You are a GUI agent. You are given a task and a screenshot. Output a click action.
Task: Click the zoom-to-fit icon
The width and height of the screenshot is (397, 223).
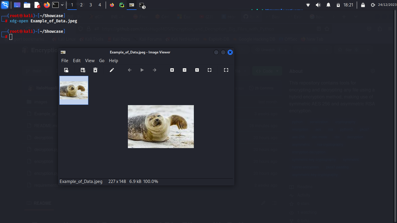click(x=210, y=70)
